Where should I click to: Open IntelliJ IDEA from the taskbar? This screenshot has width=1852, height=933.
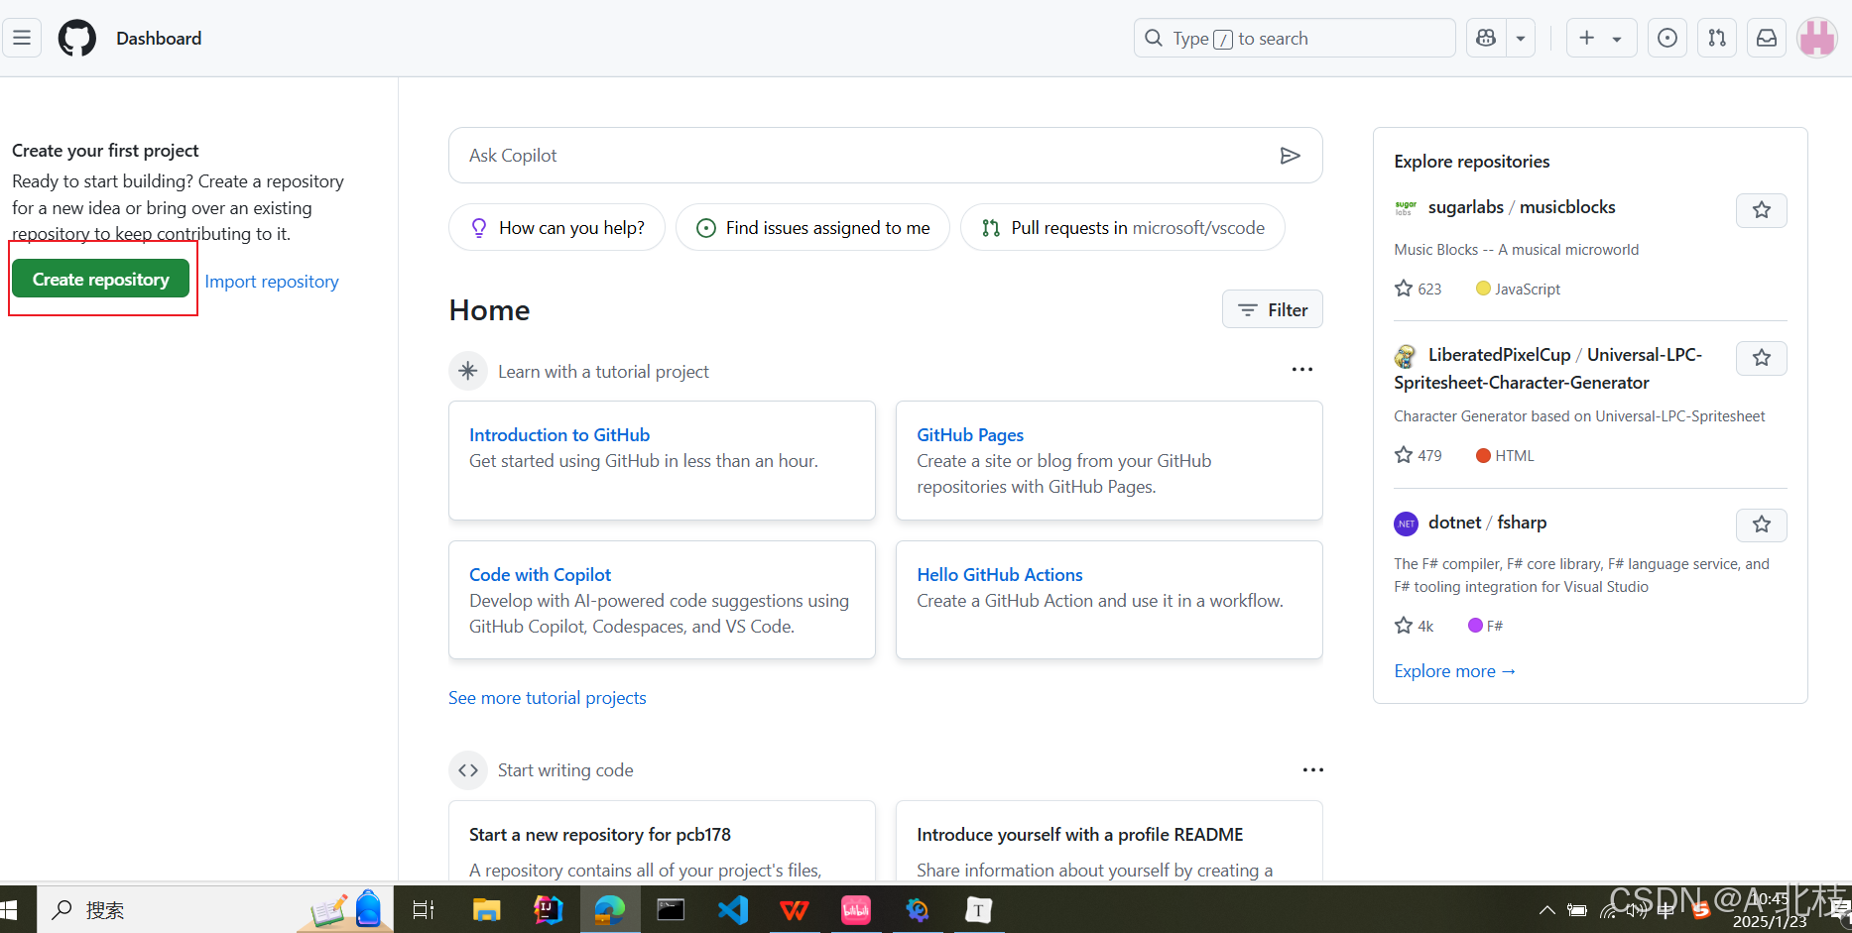(548, 909)
